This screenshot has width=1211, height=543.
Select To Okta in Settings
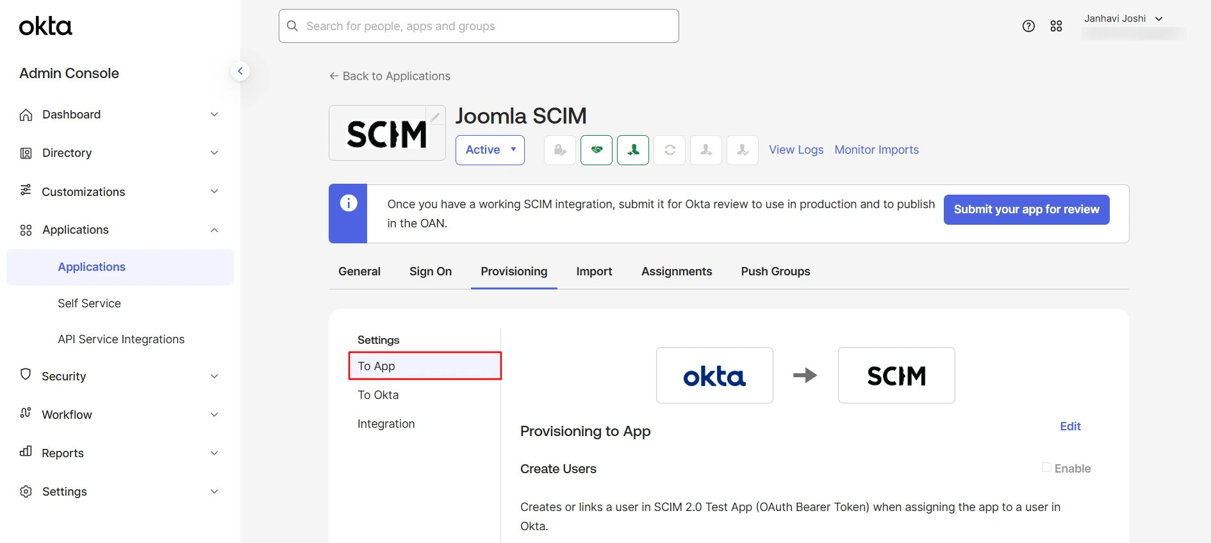point(378,395)
